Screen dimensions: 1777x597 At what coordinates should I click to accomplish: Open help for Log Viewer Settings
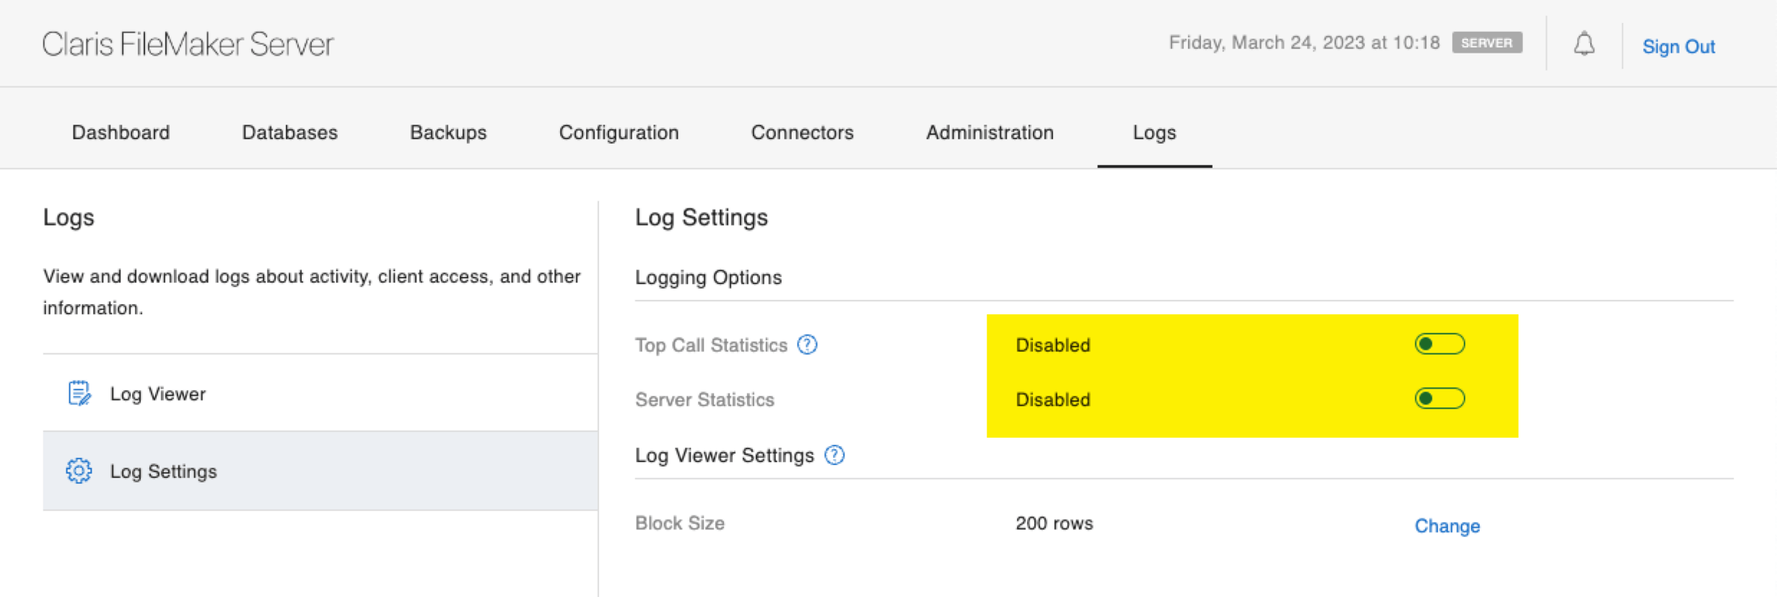click(834, 455)
